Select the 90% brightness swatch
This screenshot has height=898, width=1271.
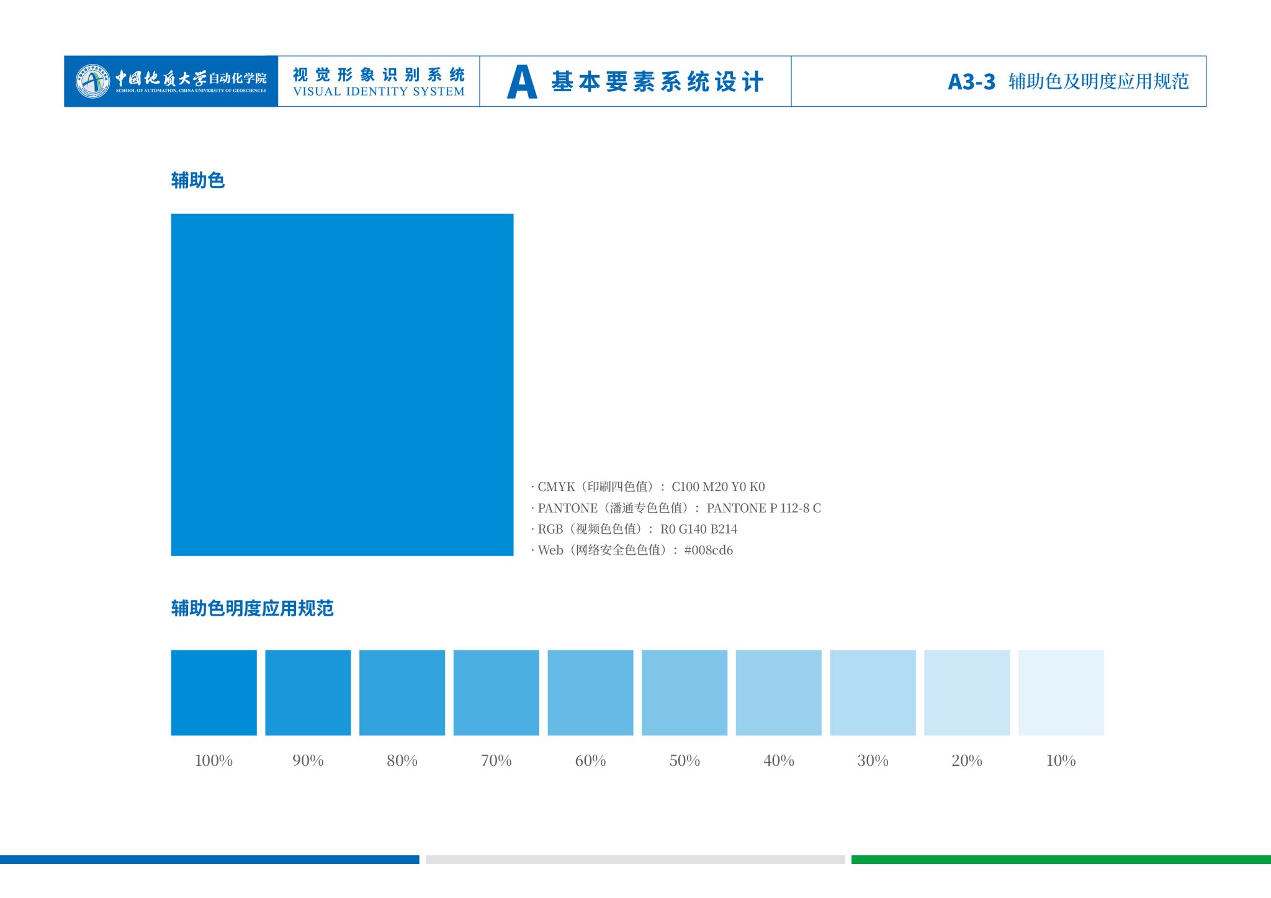308,693
